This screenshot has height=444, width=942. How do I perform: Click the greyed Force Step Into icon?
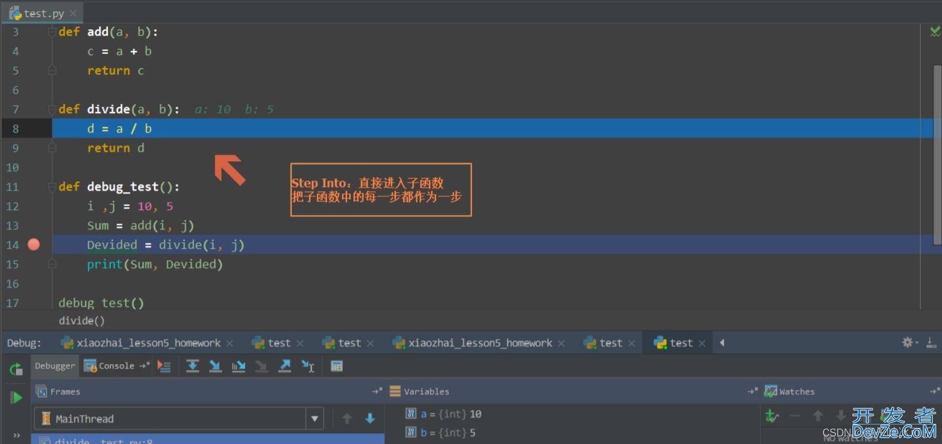pyautogui.click(x=261, y=366)
